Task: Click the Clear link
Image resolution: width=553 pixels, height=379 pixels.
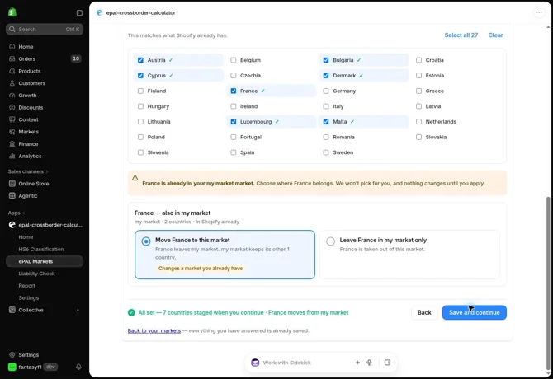Action: click(x=495, y=35)
